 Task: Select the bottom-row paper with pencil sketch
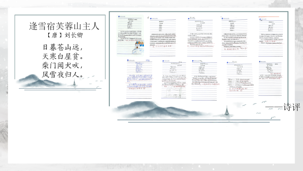[174, 79]
